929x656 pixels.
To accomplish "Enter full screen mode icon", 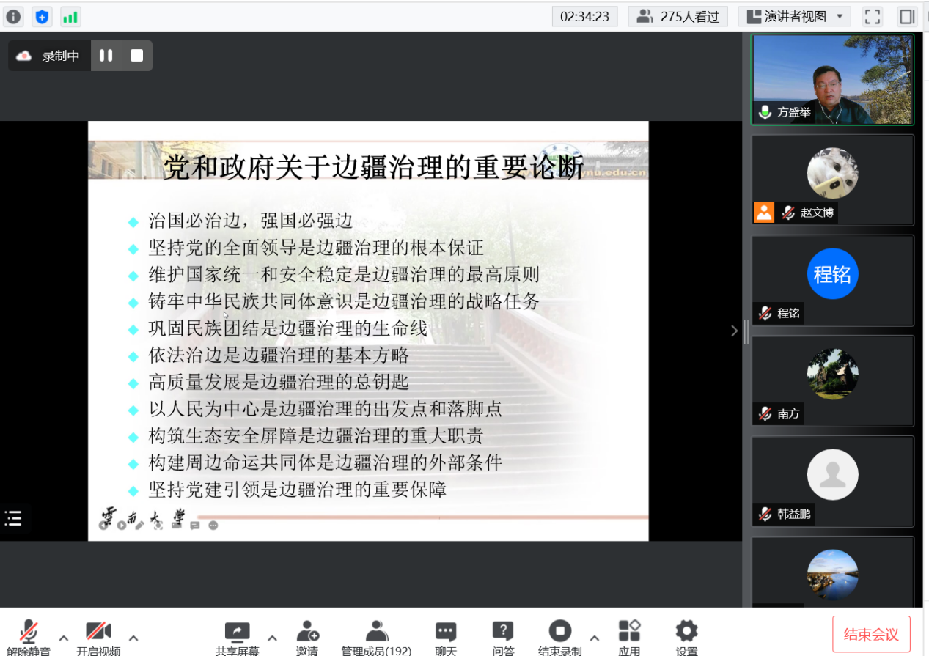I will coord(872,16).
